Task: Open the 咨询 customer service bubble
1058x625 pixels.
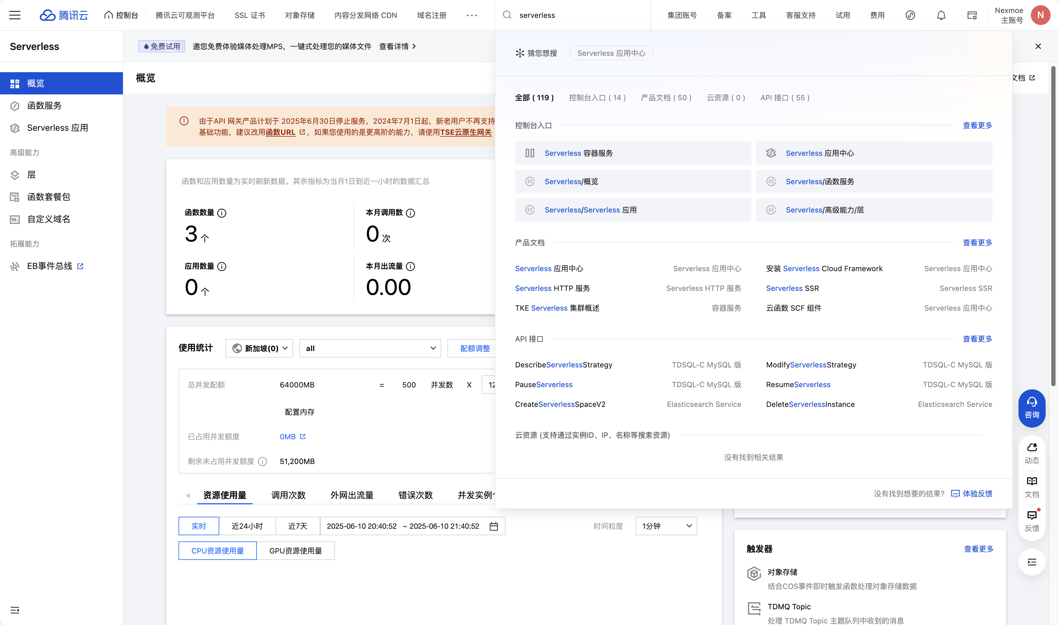Action: [x=1031, y=408]
